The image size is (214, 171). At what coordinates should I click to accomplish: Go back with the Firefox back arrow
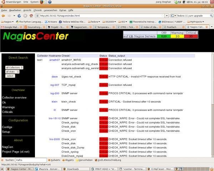(x=3, y=16)
